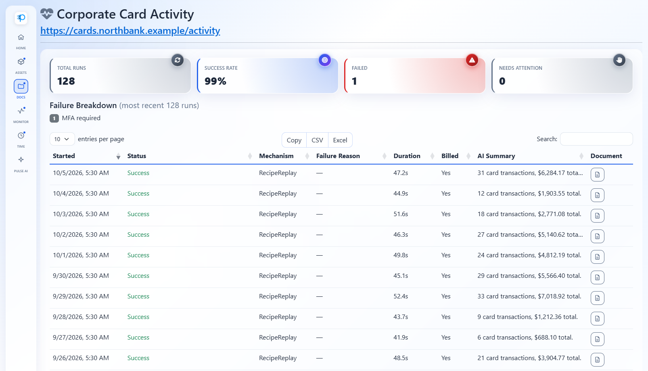Viewport: 648px width, 371px height.
Task: Open document for 10/4/2026 run
Action: click(598, 195)
